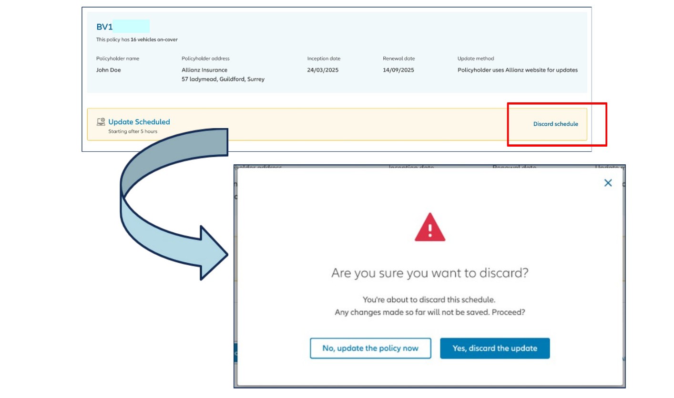Click the Allianz Insurance address line
Screen dimensions: 674x398
tap(204, 70)
